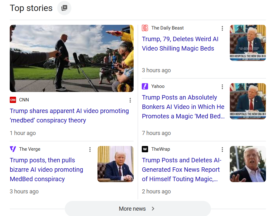Click the CNN source name
Image resolution: width=271 pixels, height=216 pixels.
pos(24,100)
